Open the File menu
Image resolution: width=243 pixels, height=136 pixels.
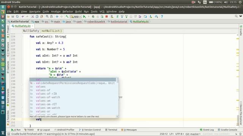point(9,12)
